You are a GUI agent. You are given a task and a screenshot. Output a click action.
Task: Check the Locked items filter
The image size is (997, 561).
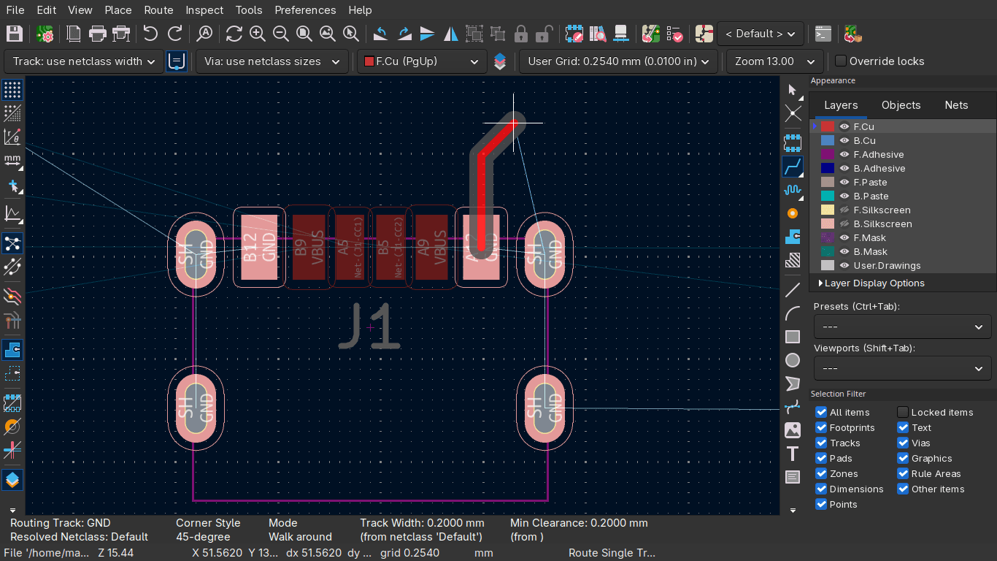click(903, 413)
